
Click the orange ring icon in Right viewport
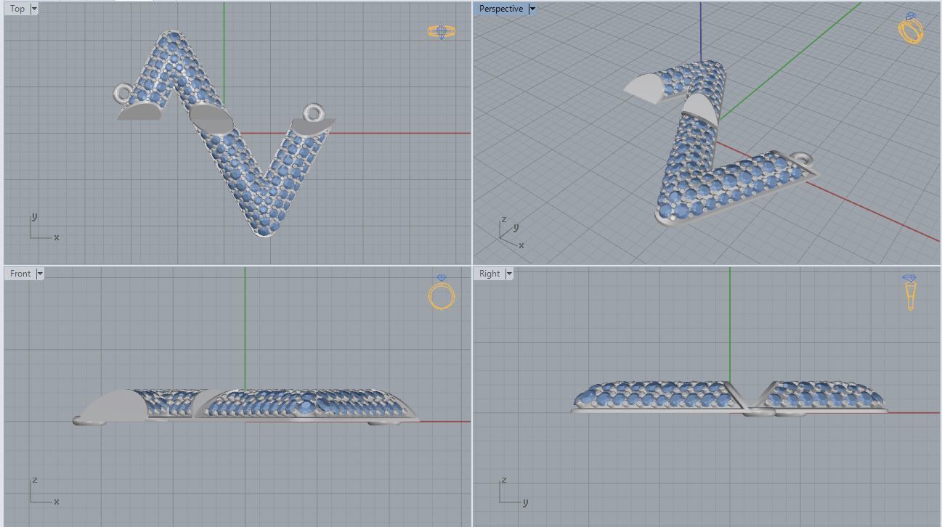909,293
